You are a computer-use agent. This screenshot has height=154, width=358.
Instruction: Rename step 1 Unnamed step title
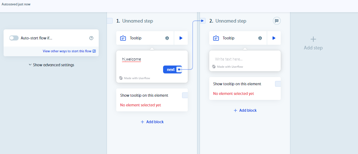pyautogui.click(x=138, y=21)
